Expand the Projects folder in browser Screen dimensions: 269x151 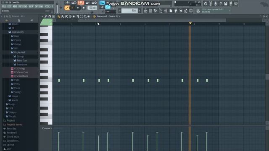pos(11,120)
